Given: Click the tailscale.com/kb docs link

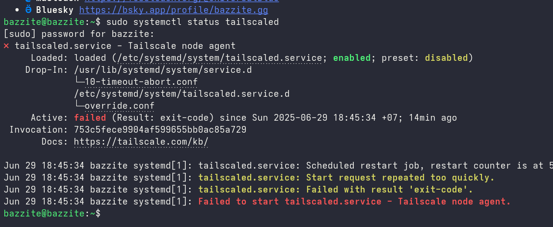Looking at the screenshot, I should pos(141,142).
